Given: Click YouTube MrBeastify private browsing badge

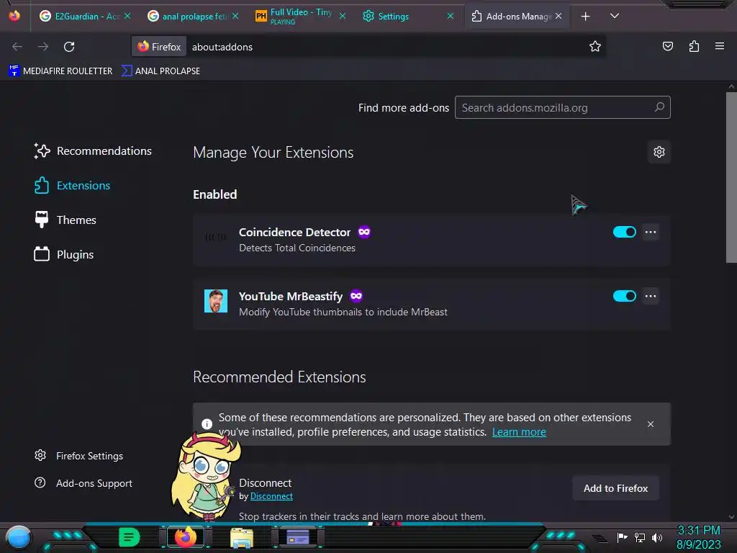Looking at the screenshot, I should point(356,296).
